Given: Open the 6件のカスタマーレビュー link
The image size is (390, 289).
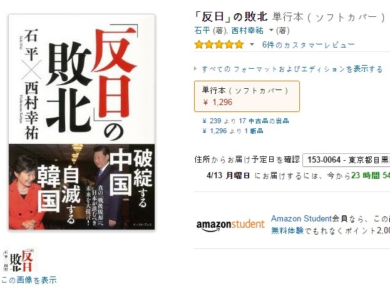Looking at the screenshot, I should click(x=309, y=45).
